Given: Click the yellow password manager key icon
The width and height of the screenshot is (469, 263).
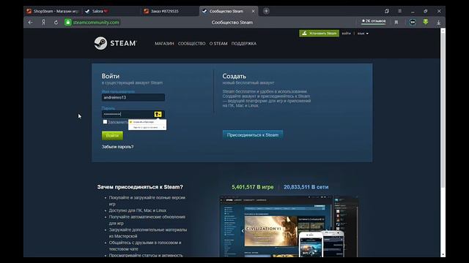Looking at the screenshot, I should 158,114.
